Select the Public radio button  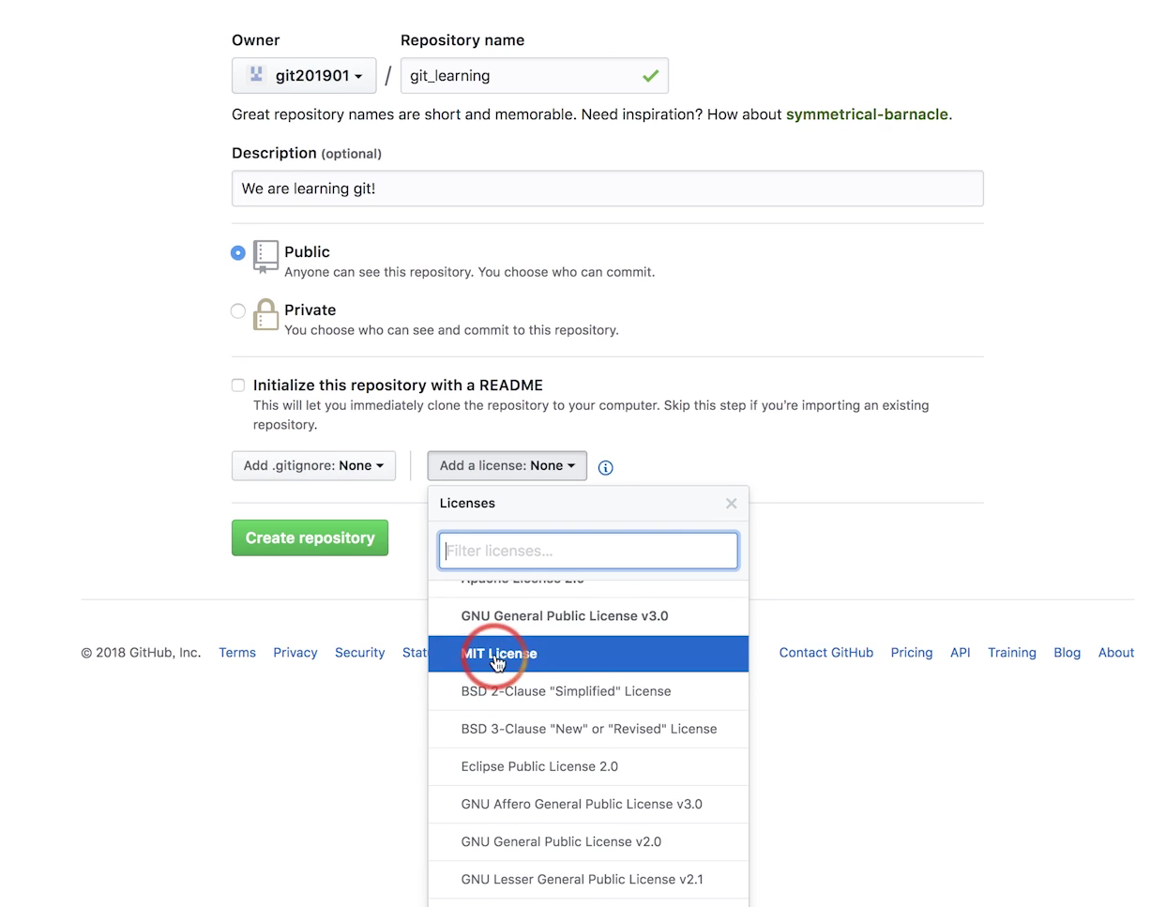click(x=238, y=252)
